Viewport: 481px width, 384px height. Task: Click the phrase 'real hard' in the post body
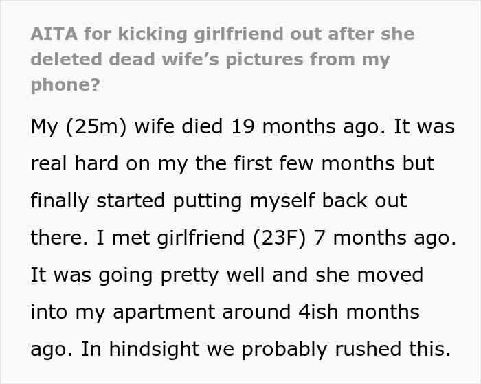tap(74, 163)
